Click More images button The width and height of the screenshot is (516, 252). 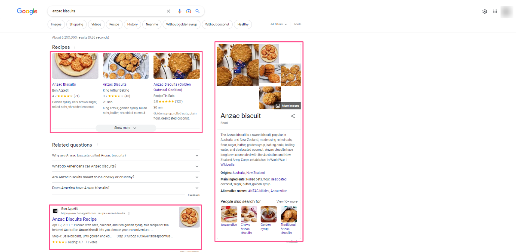coord(288,105)
